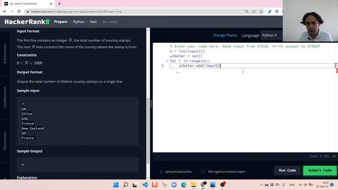This screenshot has height=190, width=338.
Task: Go back using the browser back arrow
Action: click(x=5, y=12)
